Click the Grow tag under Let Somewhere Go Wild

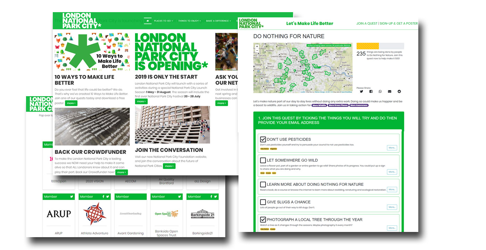tap(262, 173)
